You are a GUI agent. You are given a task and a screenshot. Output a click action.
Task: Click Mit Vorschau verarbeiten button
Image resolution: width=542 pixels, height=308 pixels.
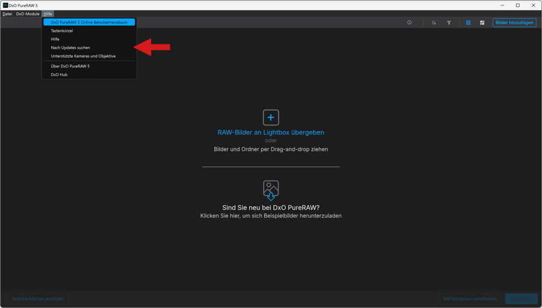[470, 299]
